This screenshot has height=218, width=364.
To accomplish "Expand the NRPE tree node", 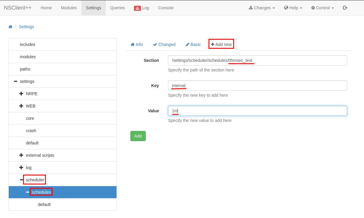I will [x=21, y=94].
